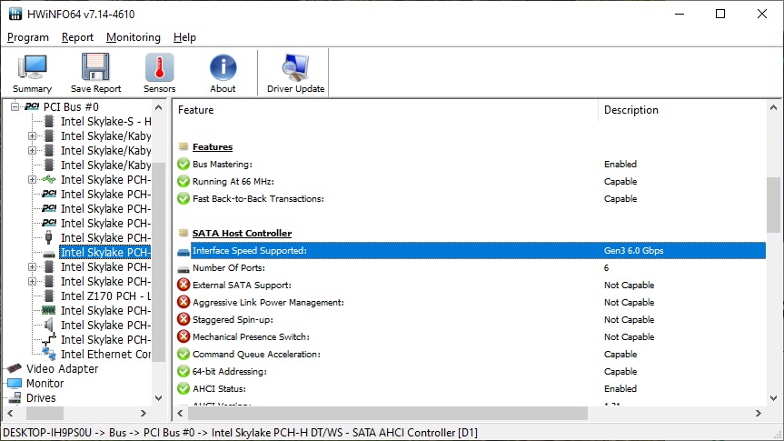Screen dimensions: 784x441
Task: Select the Bus Mastering row
Action: 222,165
